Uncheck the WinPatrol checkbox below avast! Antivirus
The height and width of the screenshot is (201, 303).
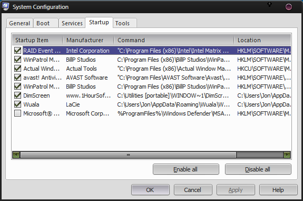coord(17,87)
